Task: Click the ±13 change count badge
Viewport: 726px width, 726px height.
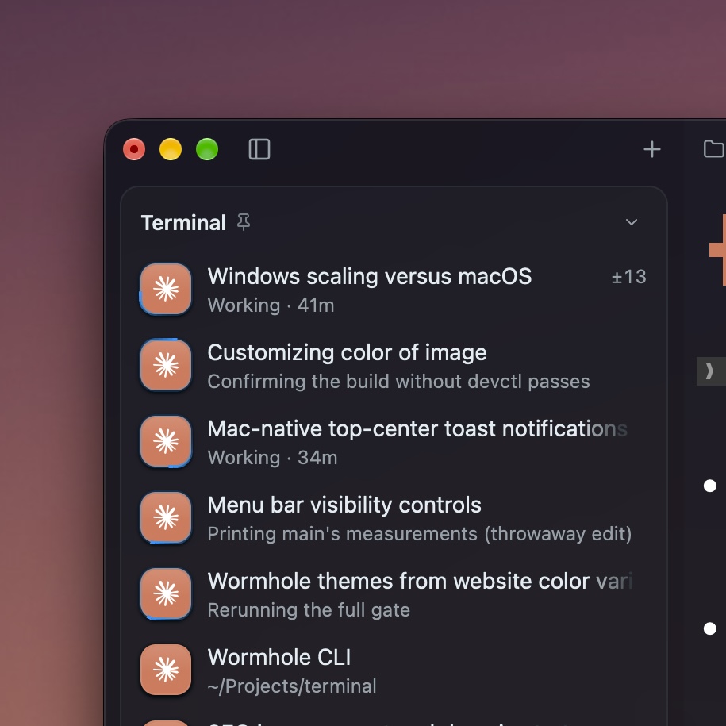Action: (628, 277)
